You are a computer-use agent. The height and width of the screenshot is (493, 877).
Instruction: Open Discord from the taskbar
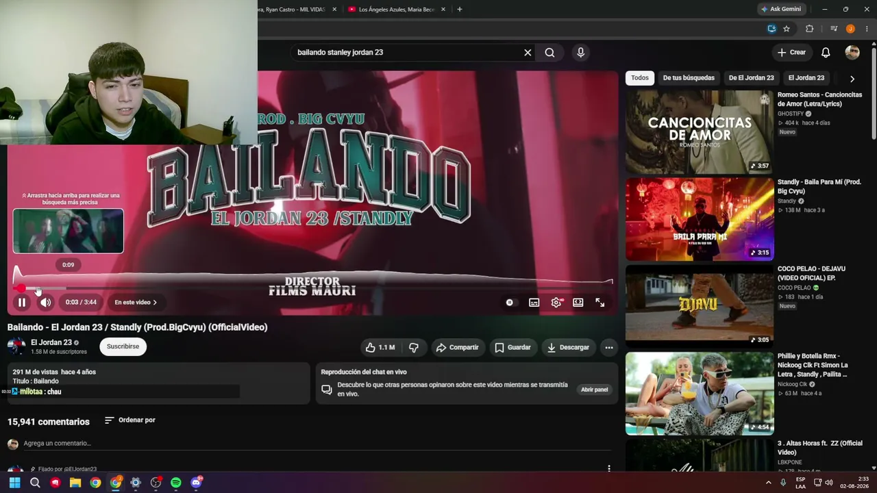coord(196,483)
